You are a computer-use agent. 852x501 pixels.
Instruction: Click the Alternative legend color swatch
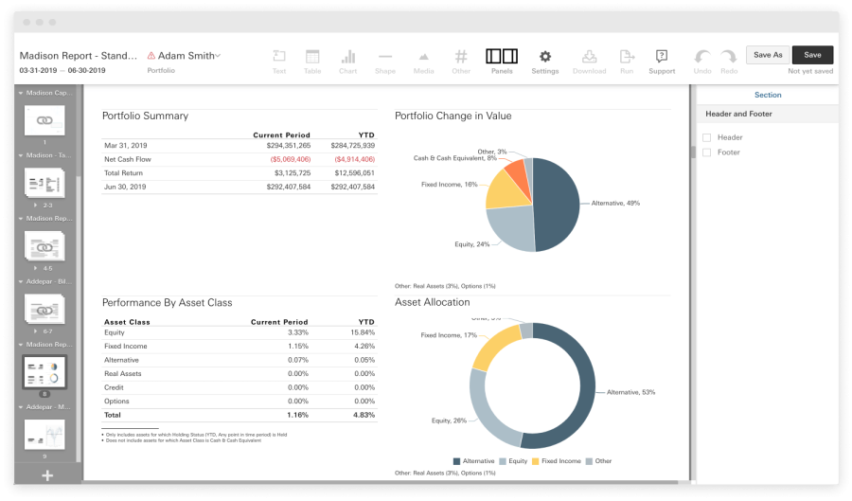point(457,461)
